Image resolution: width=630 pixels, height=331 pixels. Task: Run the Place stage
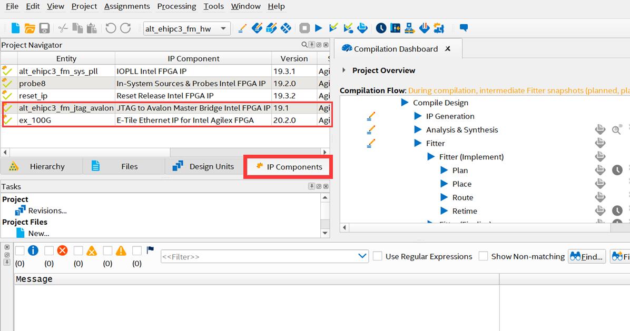click(x=444, y=184)
